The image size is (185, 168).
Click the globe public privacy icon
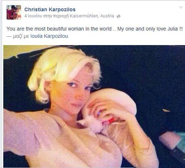pyautogui.click(x=118, y=16)
